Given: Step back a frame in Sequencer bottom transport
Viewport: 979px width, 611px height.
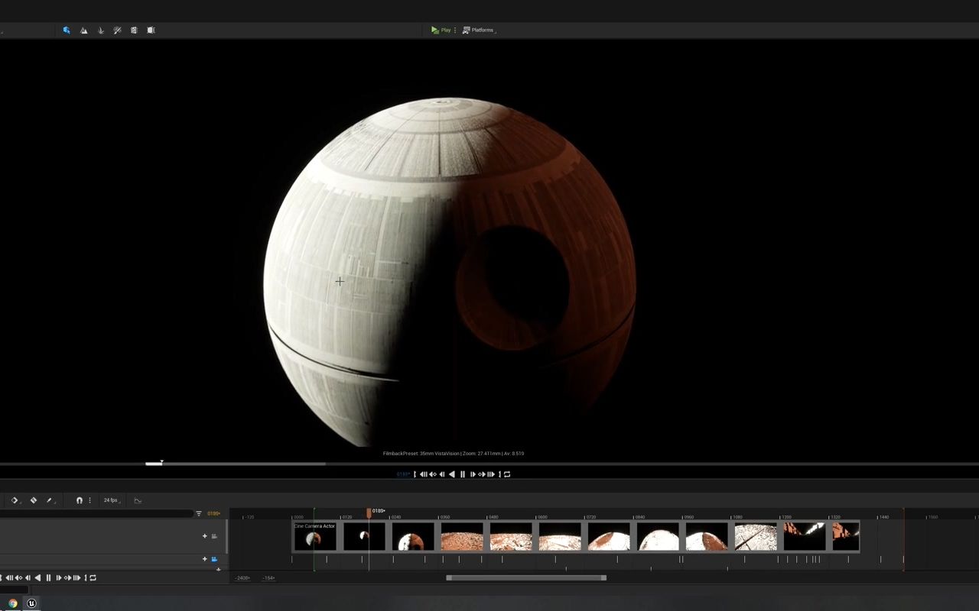Looking at the screenshot, I should [x=28, y=578].
